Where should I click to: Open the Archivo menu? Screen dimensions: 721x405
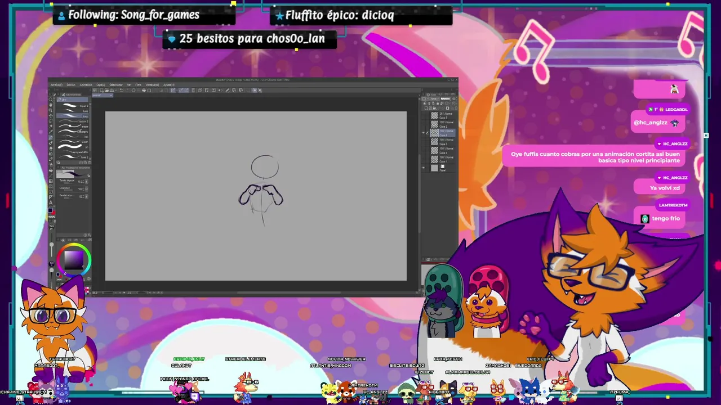[57, 85]
